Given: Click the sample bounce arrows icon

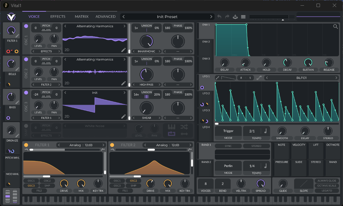Looking at the screenshot, I should click(x=184, y=133).
